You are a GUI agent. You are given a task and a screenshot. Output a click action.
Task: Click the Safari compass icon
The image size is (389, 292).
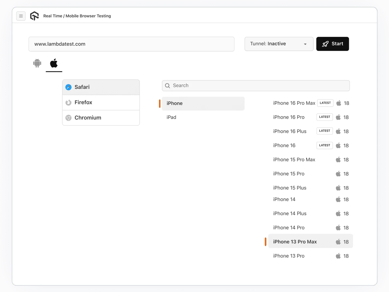point(69,87)
